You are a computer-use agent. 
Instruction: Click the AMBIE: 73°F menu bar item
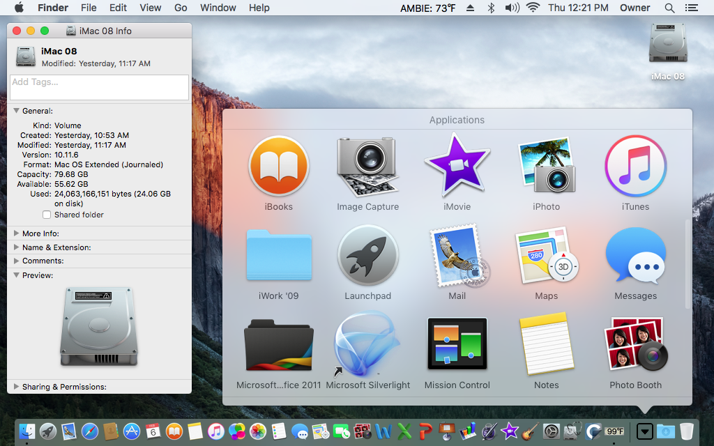coord(427,8)
